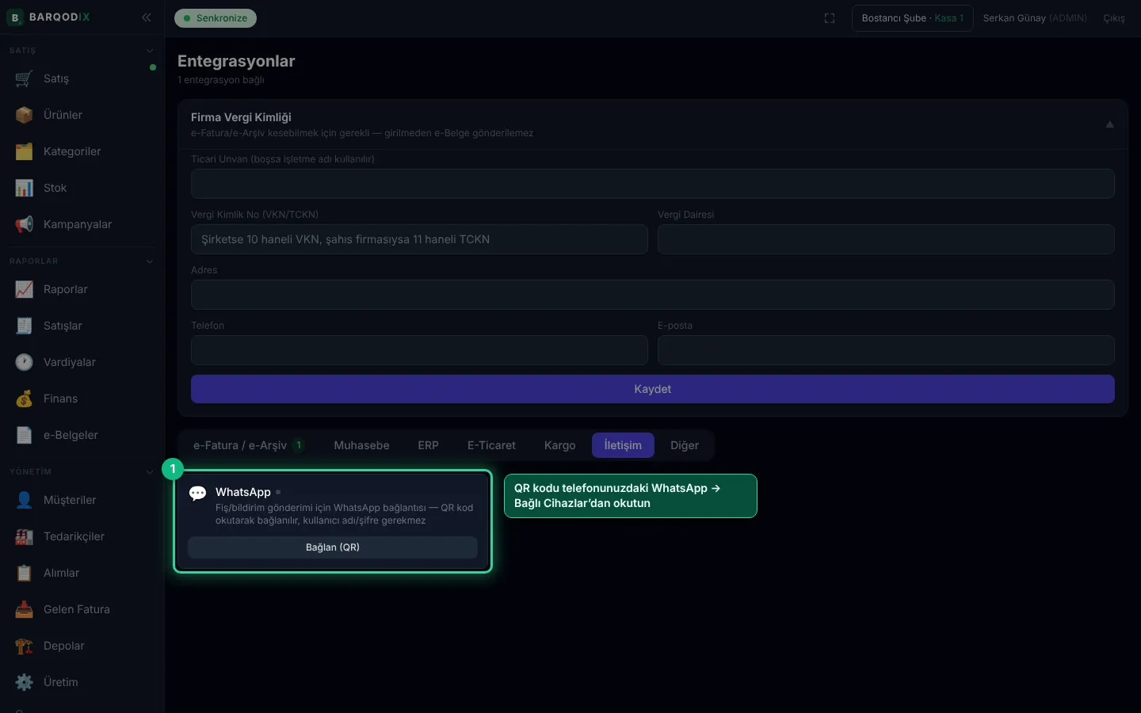Click the BARQODIX logo badge
Viewport: 1141px width, 713px height.
point(15,17)
